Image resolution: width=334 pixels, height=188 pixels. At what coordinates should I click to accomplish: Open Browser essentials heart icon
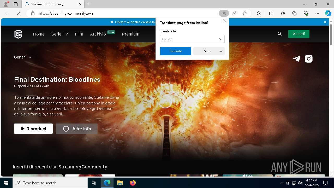click(306, 13)
